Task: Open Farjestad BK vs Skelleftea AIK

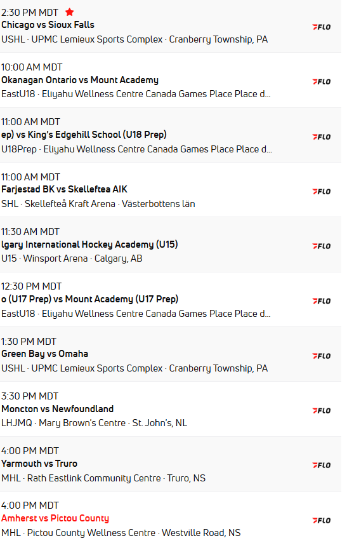Action: click(x=64, y=189)
